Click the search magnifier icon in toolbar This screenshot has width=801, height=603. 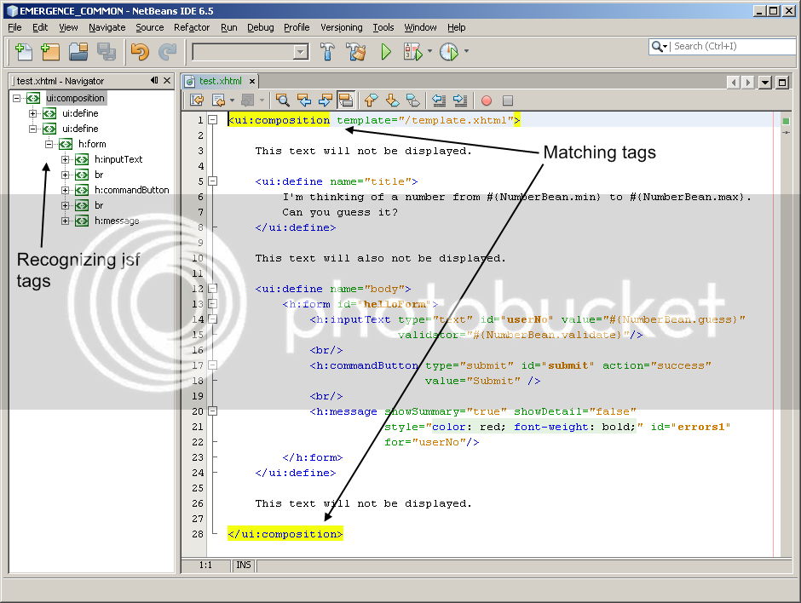pos(658,47)
